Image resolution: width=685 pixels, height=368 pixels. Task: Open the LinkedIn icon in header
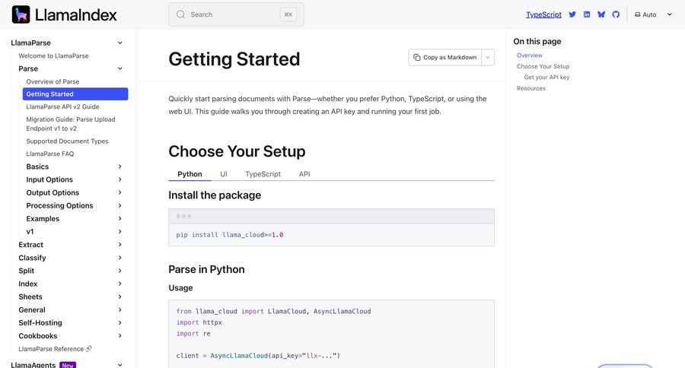[x=587, y=14]
